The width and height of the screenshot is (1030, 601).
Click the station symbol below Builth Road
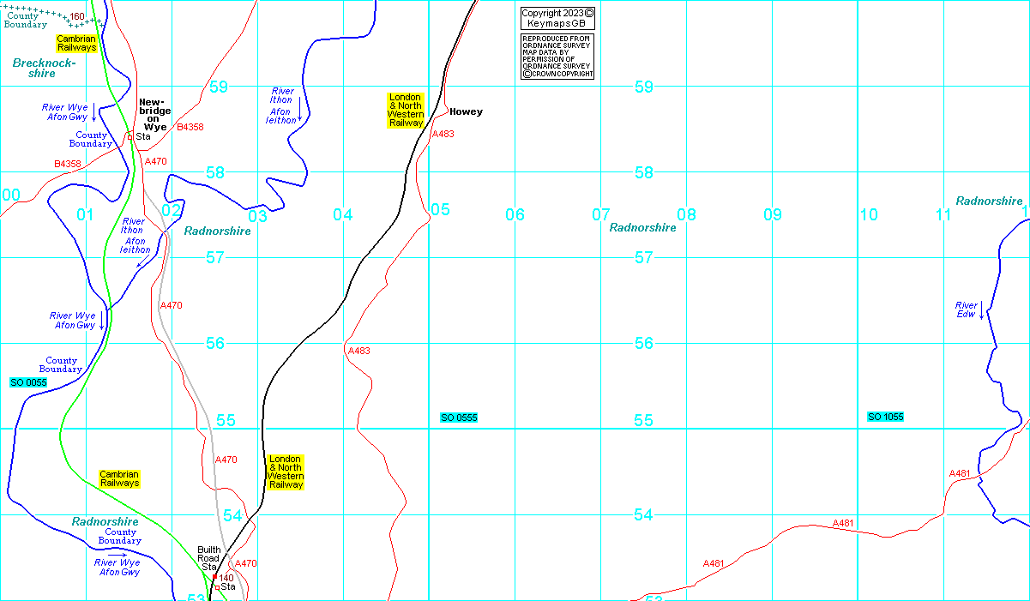(x=216, y=586)
